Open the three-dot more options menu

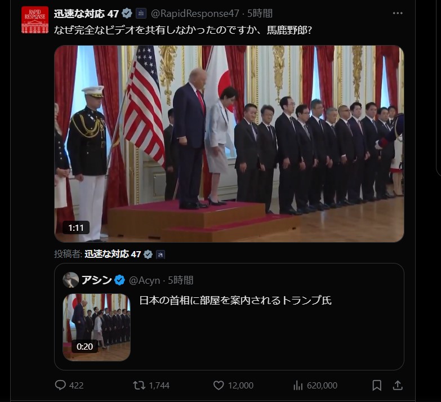click(398, 13)
